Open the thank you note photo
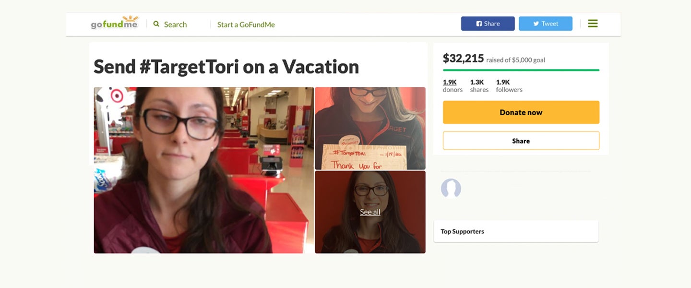The height and width of the screenshot is (288, 691). coord(370,128)
